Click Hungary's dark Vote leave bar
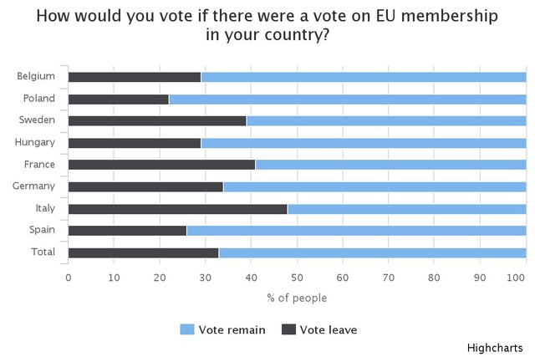 pyautogui.click(x=134, y=142)
